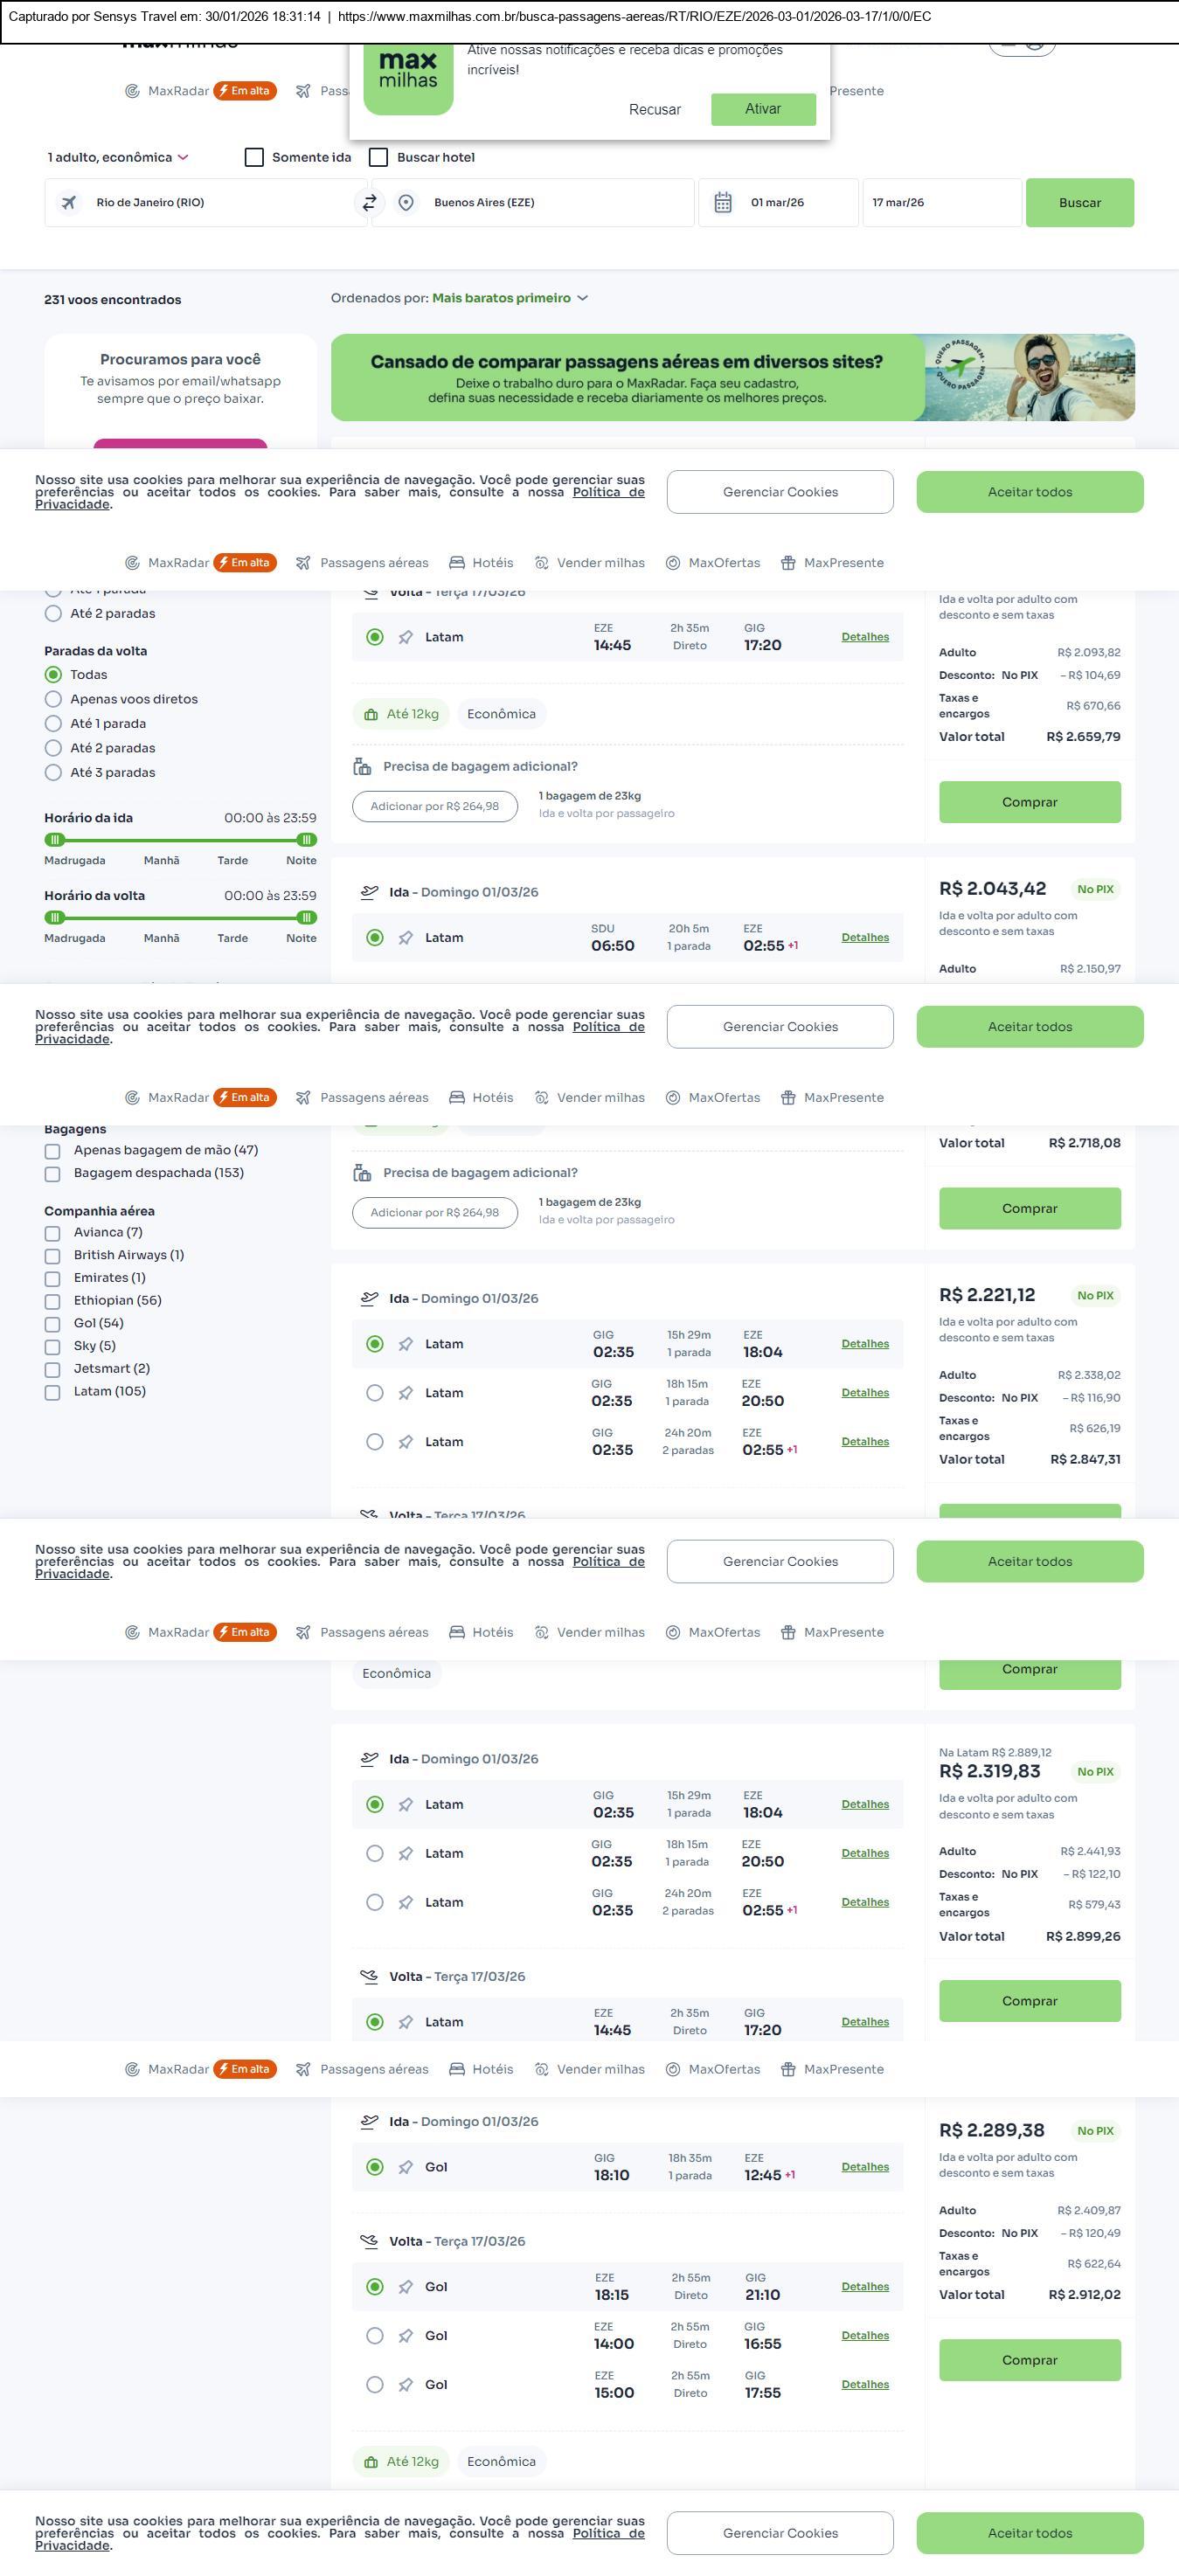The image size is (1179, 2576).
Task: Pin the Latam SDU 06:50 outbound flight
Action: coord(405,938)
